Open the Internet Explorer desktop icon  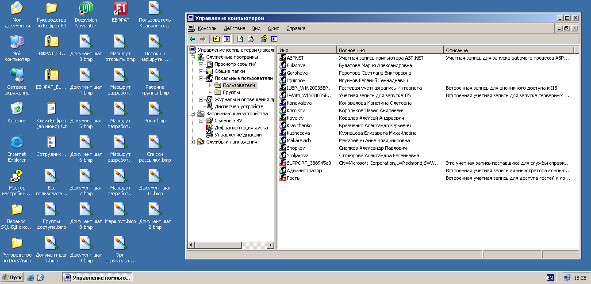[x=17, y=148]
